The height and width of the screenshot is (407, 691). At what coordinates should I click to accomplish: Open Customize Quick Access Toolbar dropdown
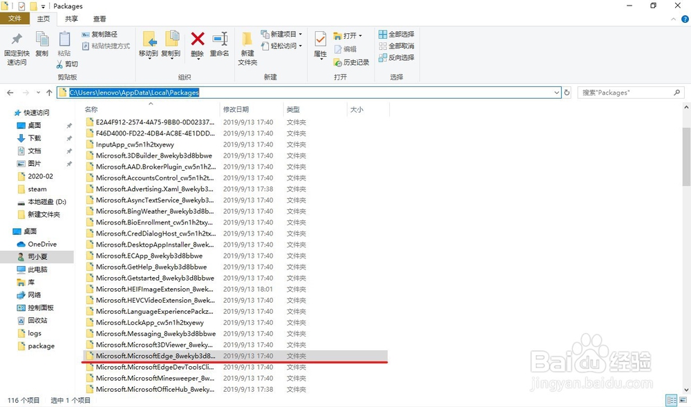tap(43, 7)
